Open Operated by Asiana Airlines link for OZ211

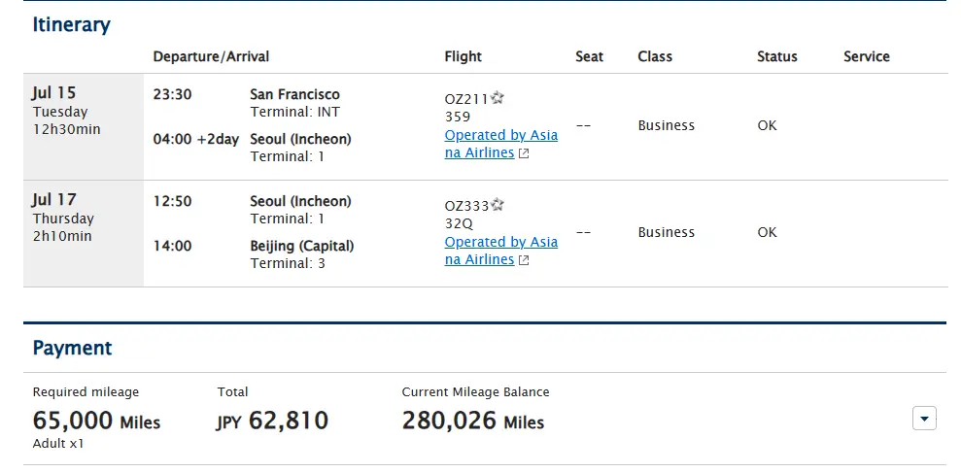[x=501, y=144]
